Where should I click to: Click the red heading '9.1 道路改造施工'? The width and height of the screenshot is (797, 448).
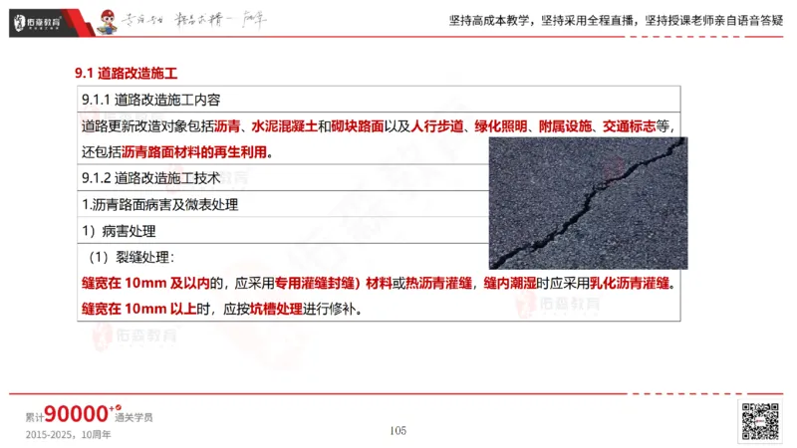(127, 73)
